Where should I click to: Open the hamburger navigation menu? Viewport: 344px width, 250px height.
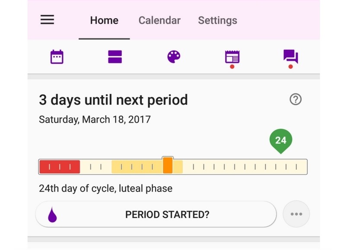(47, 19)
